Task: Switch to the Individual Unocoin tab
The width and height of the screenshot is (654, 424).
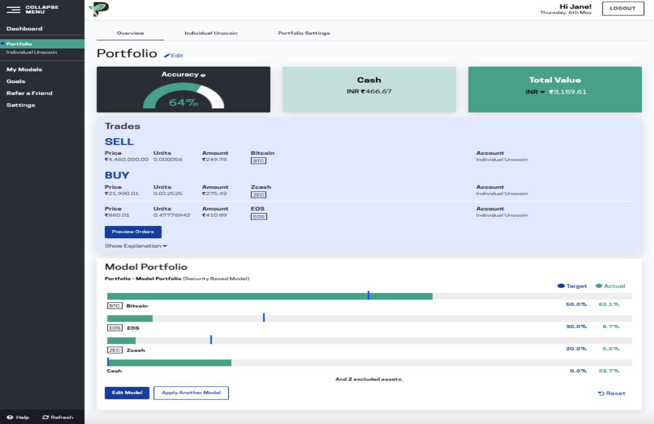Action: coord(211,33)
